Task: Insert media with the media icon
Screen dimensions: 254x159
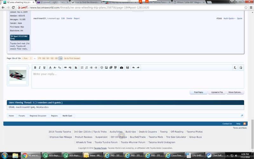Action: 111,67
